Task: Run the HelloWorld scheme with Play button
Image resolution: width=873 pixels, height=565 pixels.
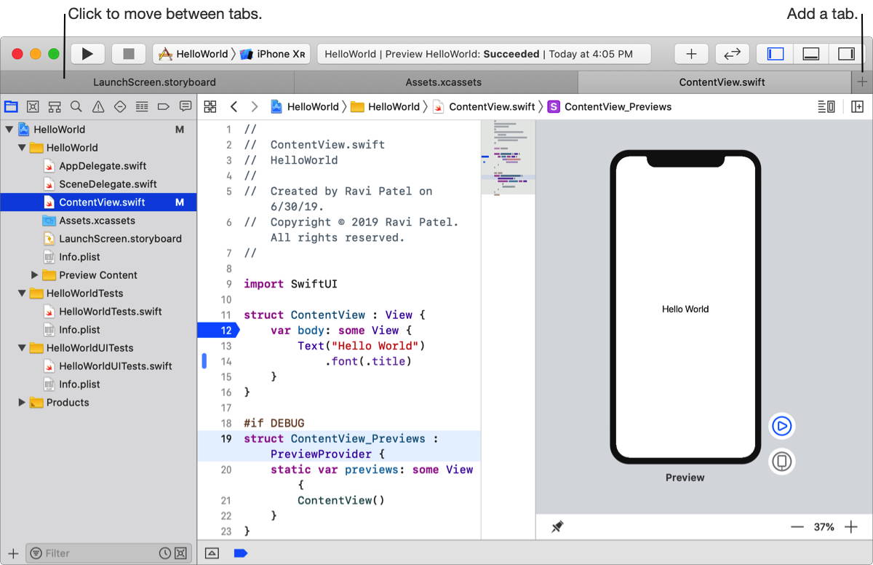Action: coord(88,54)
